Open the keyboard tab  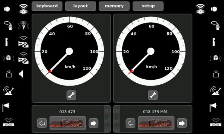click(47, 6)
